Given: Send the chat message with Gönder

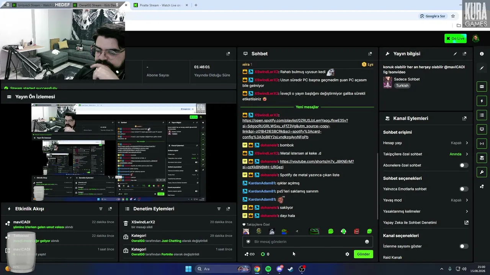Looking at the screenshot, I should pyautogui.click(x=363, y=254).
